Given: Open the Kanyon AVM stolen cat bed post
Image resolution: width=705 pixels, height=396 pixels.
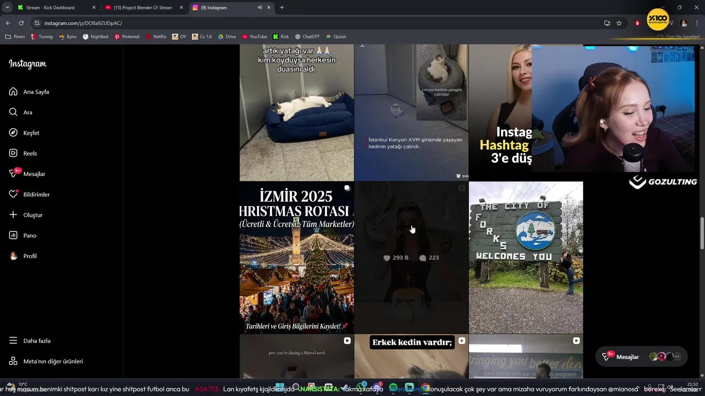Looking at the screenshot, I should pos(411,113).
